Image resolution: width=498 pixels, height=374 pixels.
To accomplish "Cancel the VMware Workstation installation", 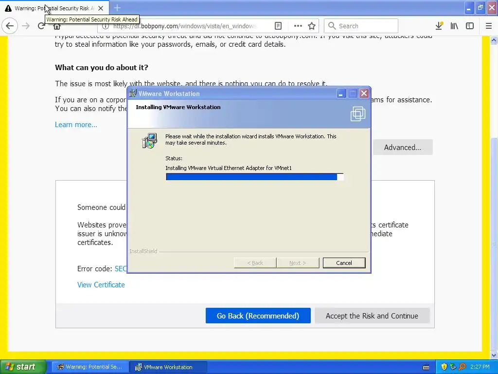I will click(344, 262).
